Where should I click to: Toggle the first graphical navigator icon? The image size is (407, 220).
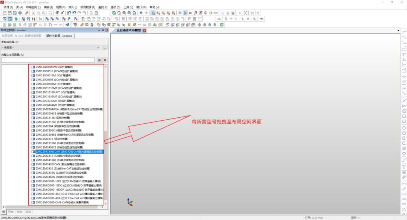[x=5, y=19]
